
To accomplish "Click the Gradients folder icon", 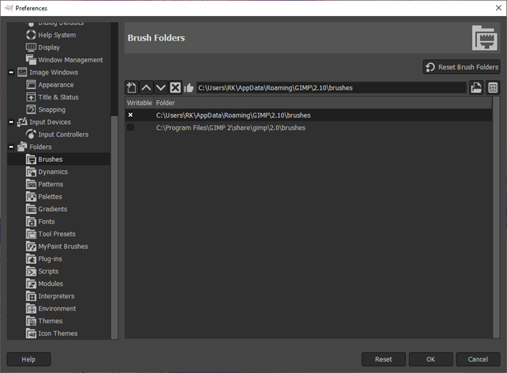I will [x=31, y=209].
